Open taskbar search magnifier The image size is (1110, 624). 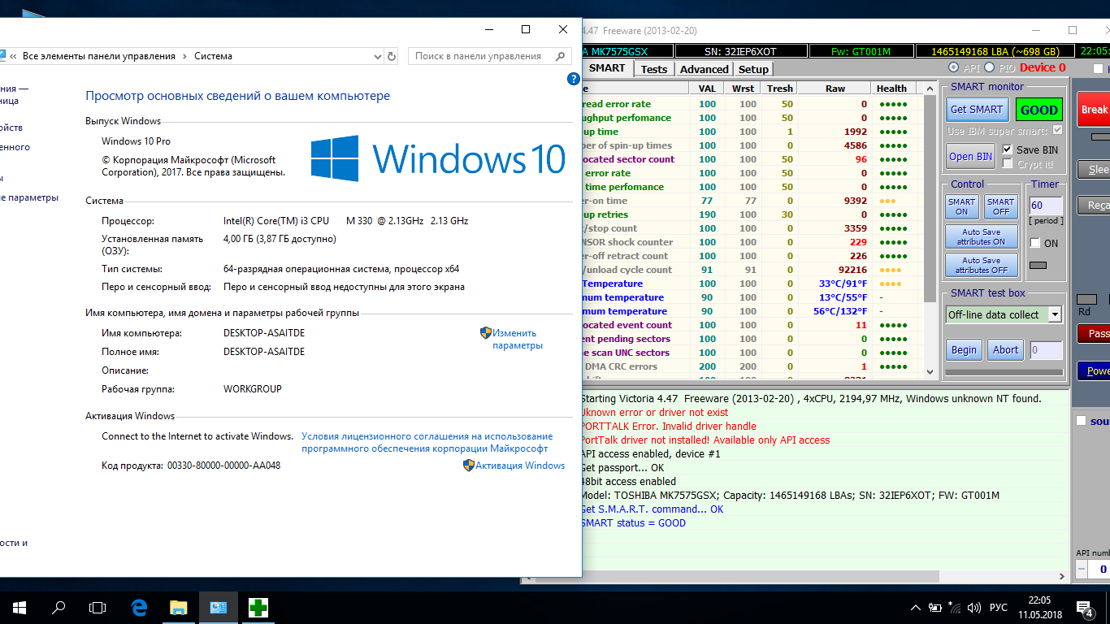tap(59, 607)
